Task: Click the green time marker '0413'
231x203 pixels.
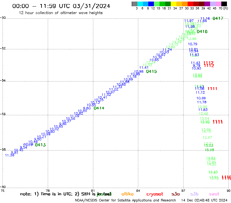Action: click(40, 145)
